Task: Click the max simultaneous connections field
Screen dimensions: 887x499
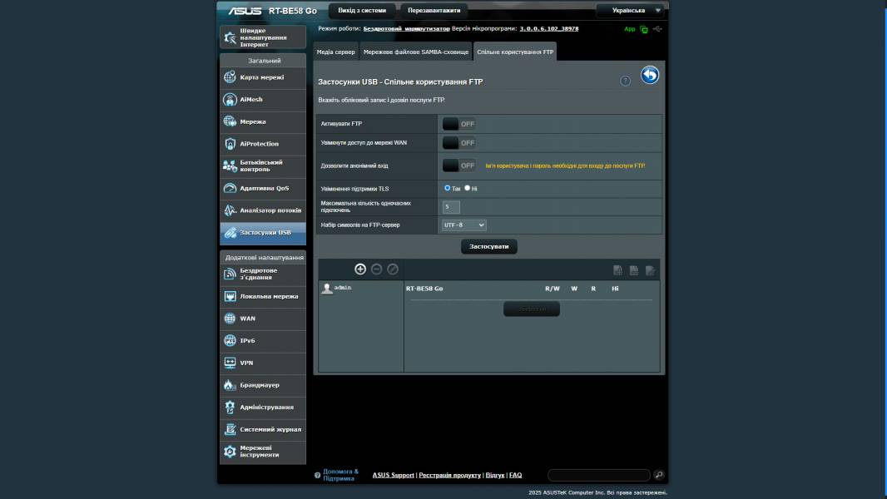Action: pos(451,206)
